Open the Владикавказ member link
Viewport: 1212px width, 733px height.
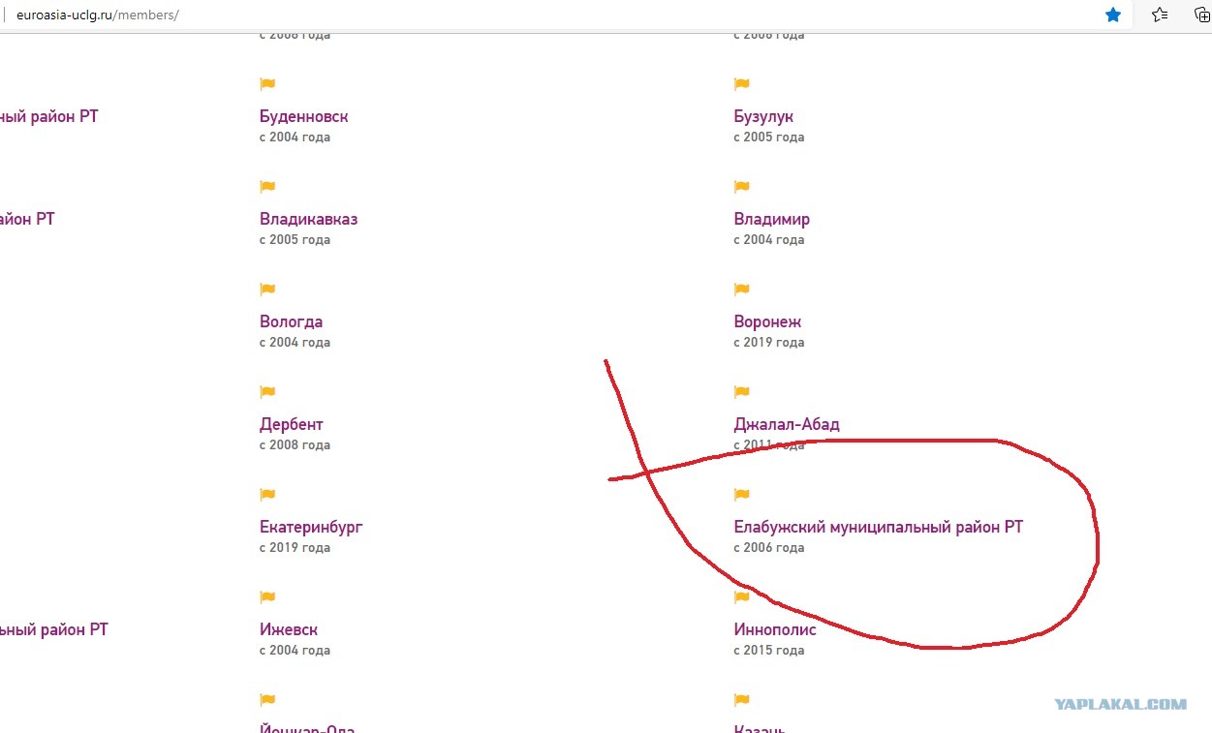(308, 220)
